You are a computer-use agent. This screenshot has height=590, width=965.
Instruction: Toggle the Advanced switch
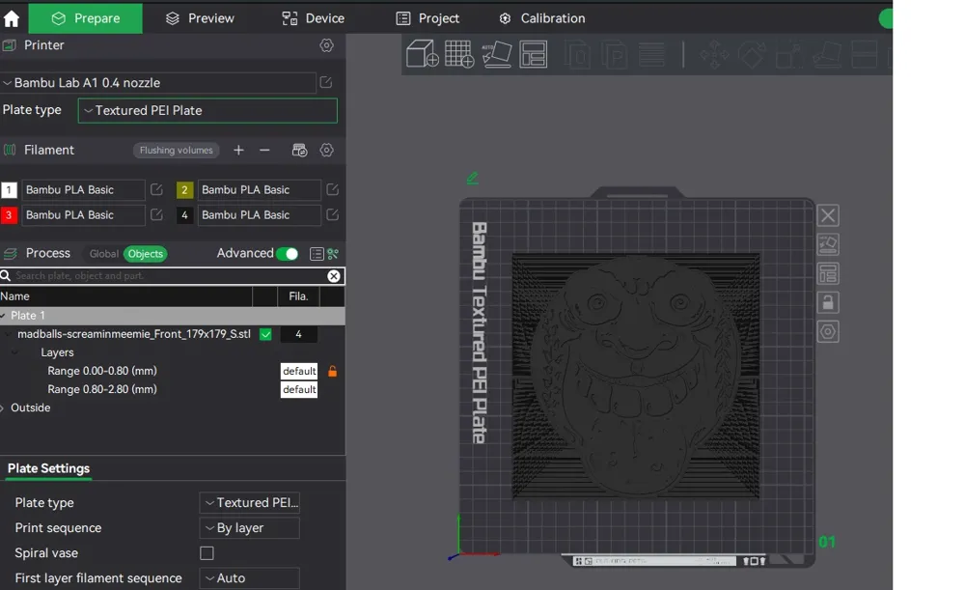pos(288,254)
